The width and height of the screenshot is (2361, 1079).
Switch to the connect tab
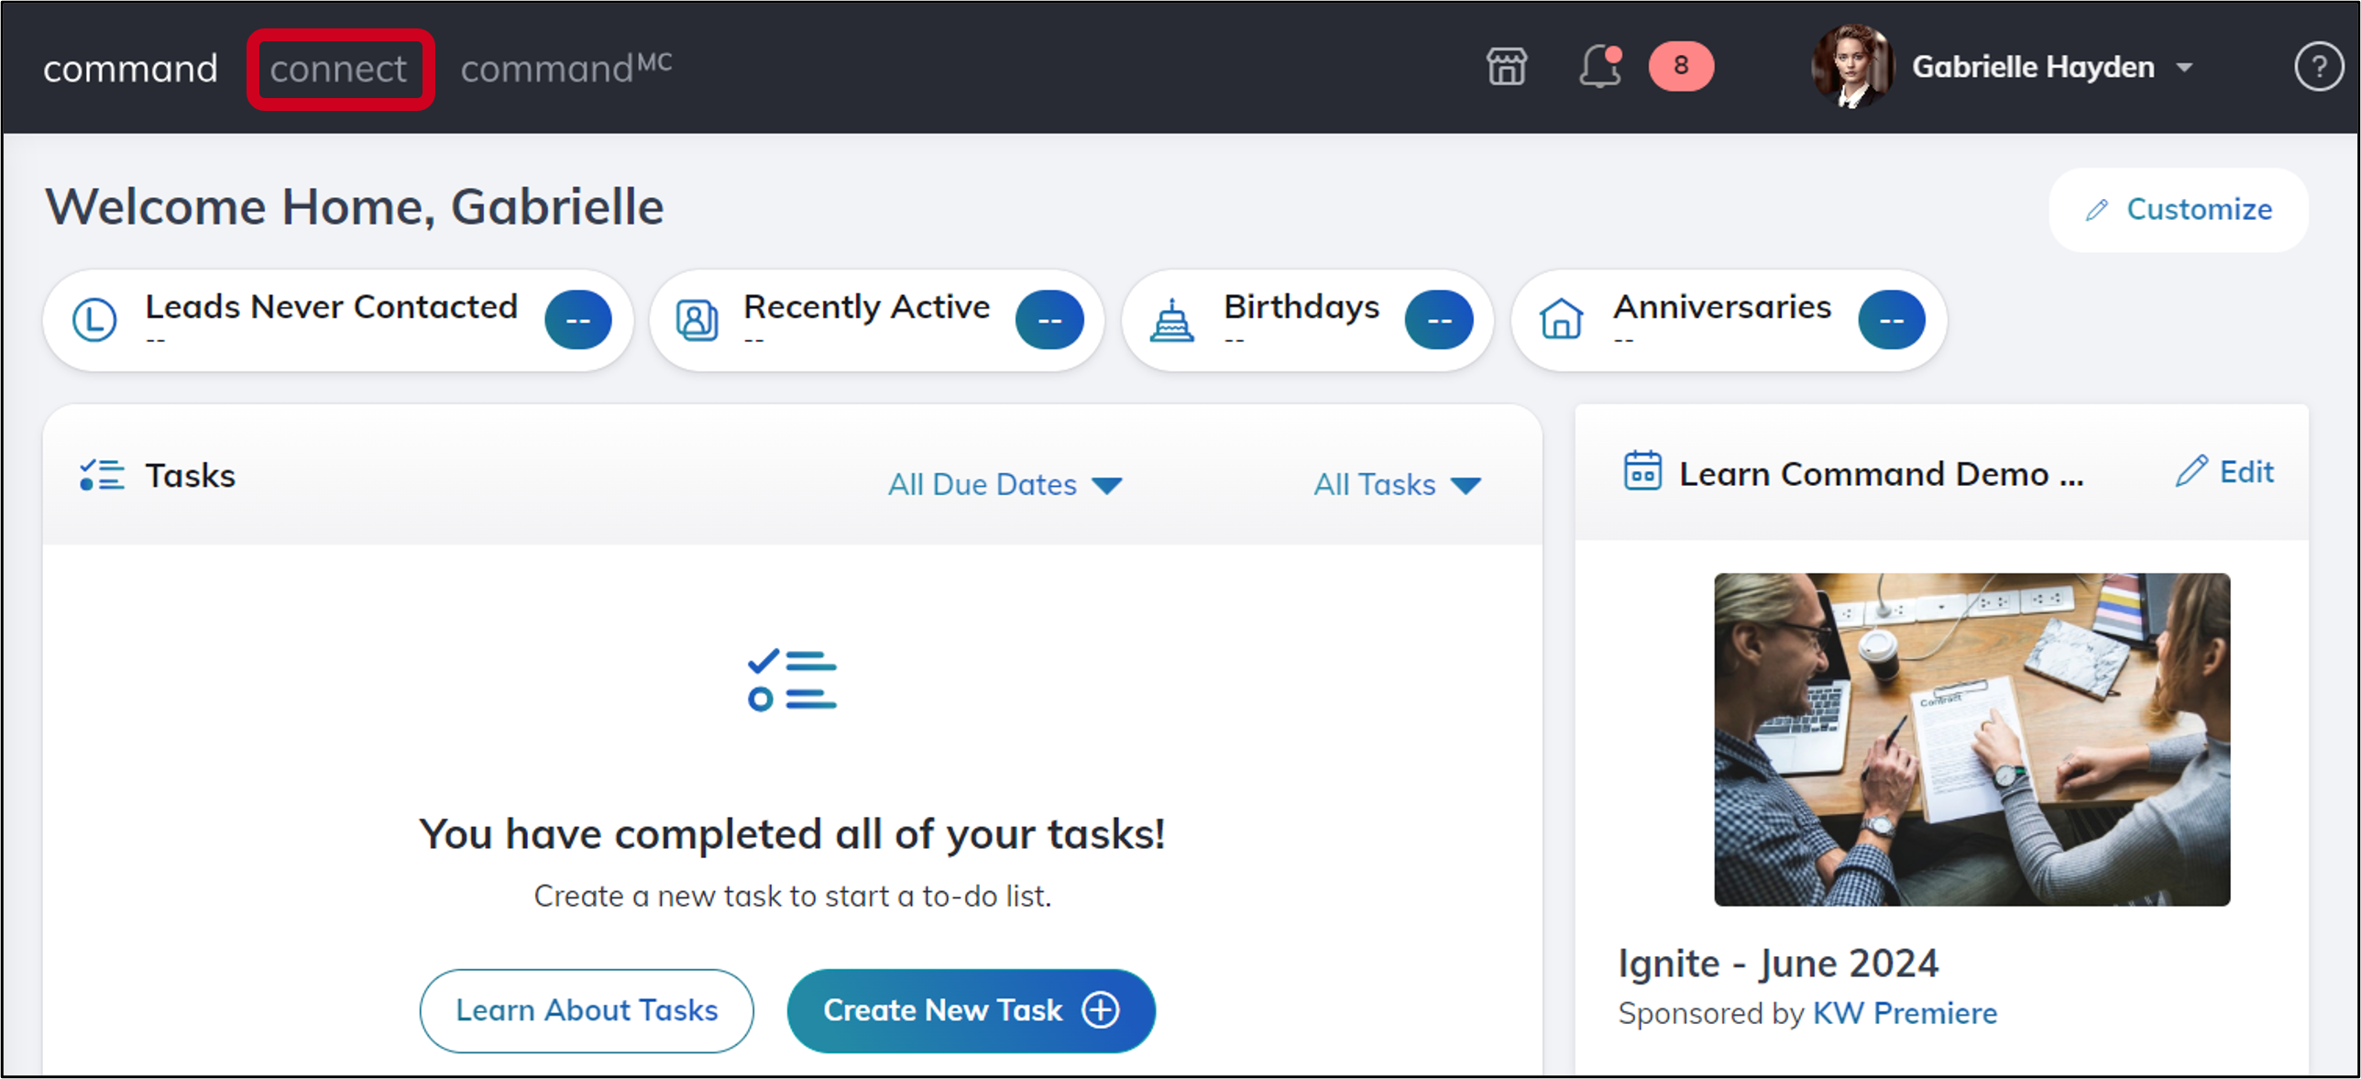[338, 70]
